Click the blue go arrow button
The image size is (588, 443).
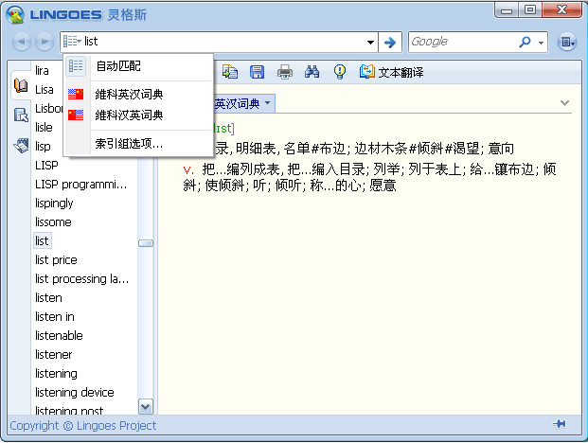pyautogui.click(x=390, y=42)
